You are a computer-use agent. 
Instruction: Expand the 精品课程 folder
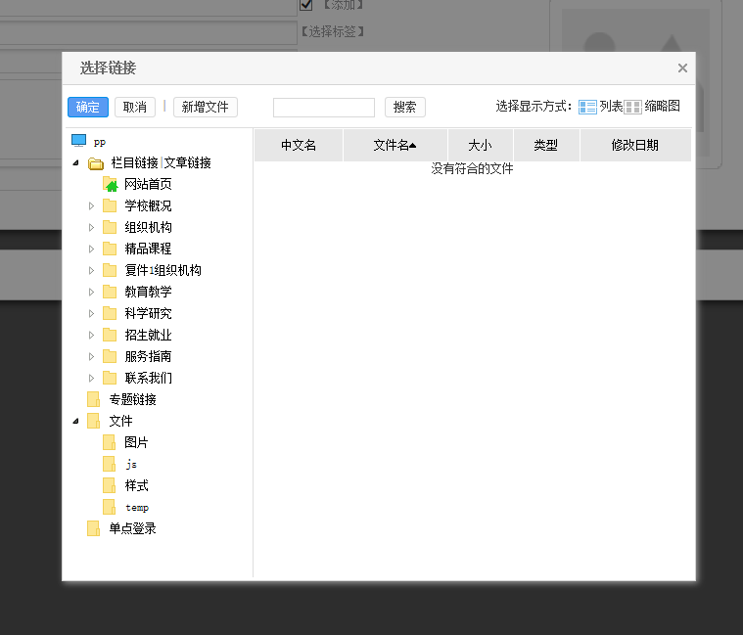(91, 249)
